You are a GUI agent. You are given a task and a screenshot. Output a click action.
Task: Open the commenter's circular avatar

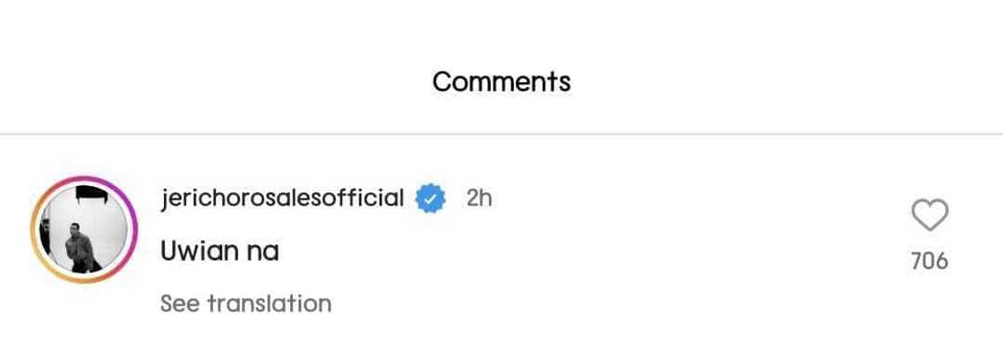click(82, 230)
